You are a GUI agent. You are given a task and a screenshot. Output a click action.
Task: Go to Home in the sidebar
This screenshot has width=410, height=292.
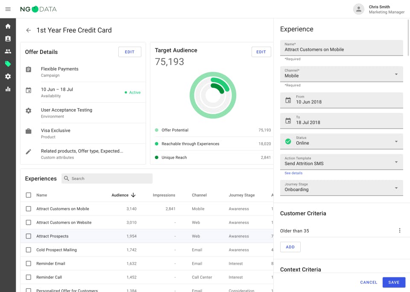pyautogui.click(x=8, y=26)
